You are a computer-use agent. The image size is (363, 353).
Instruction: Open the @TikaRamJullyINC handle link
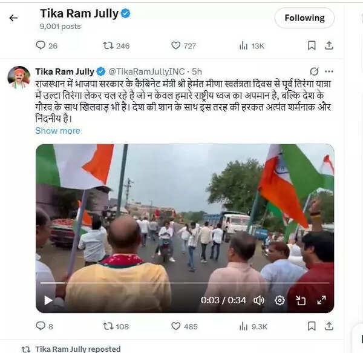click(x=146, y=71)
